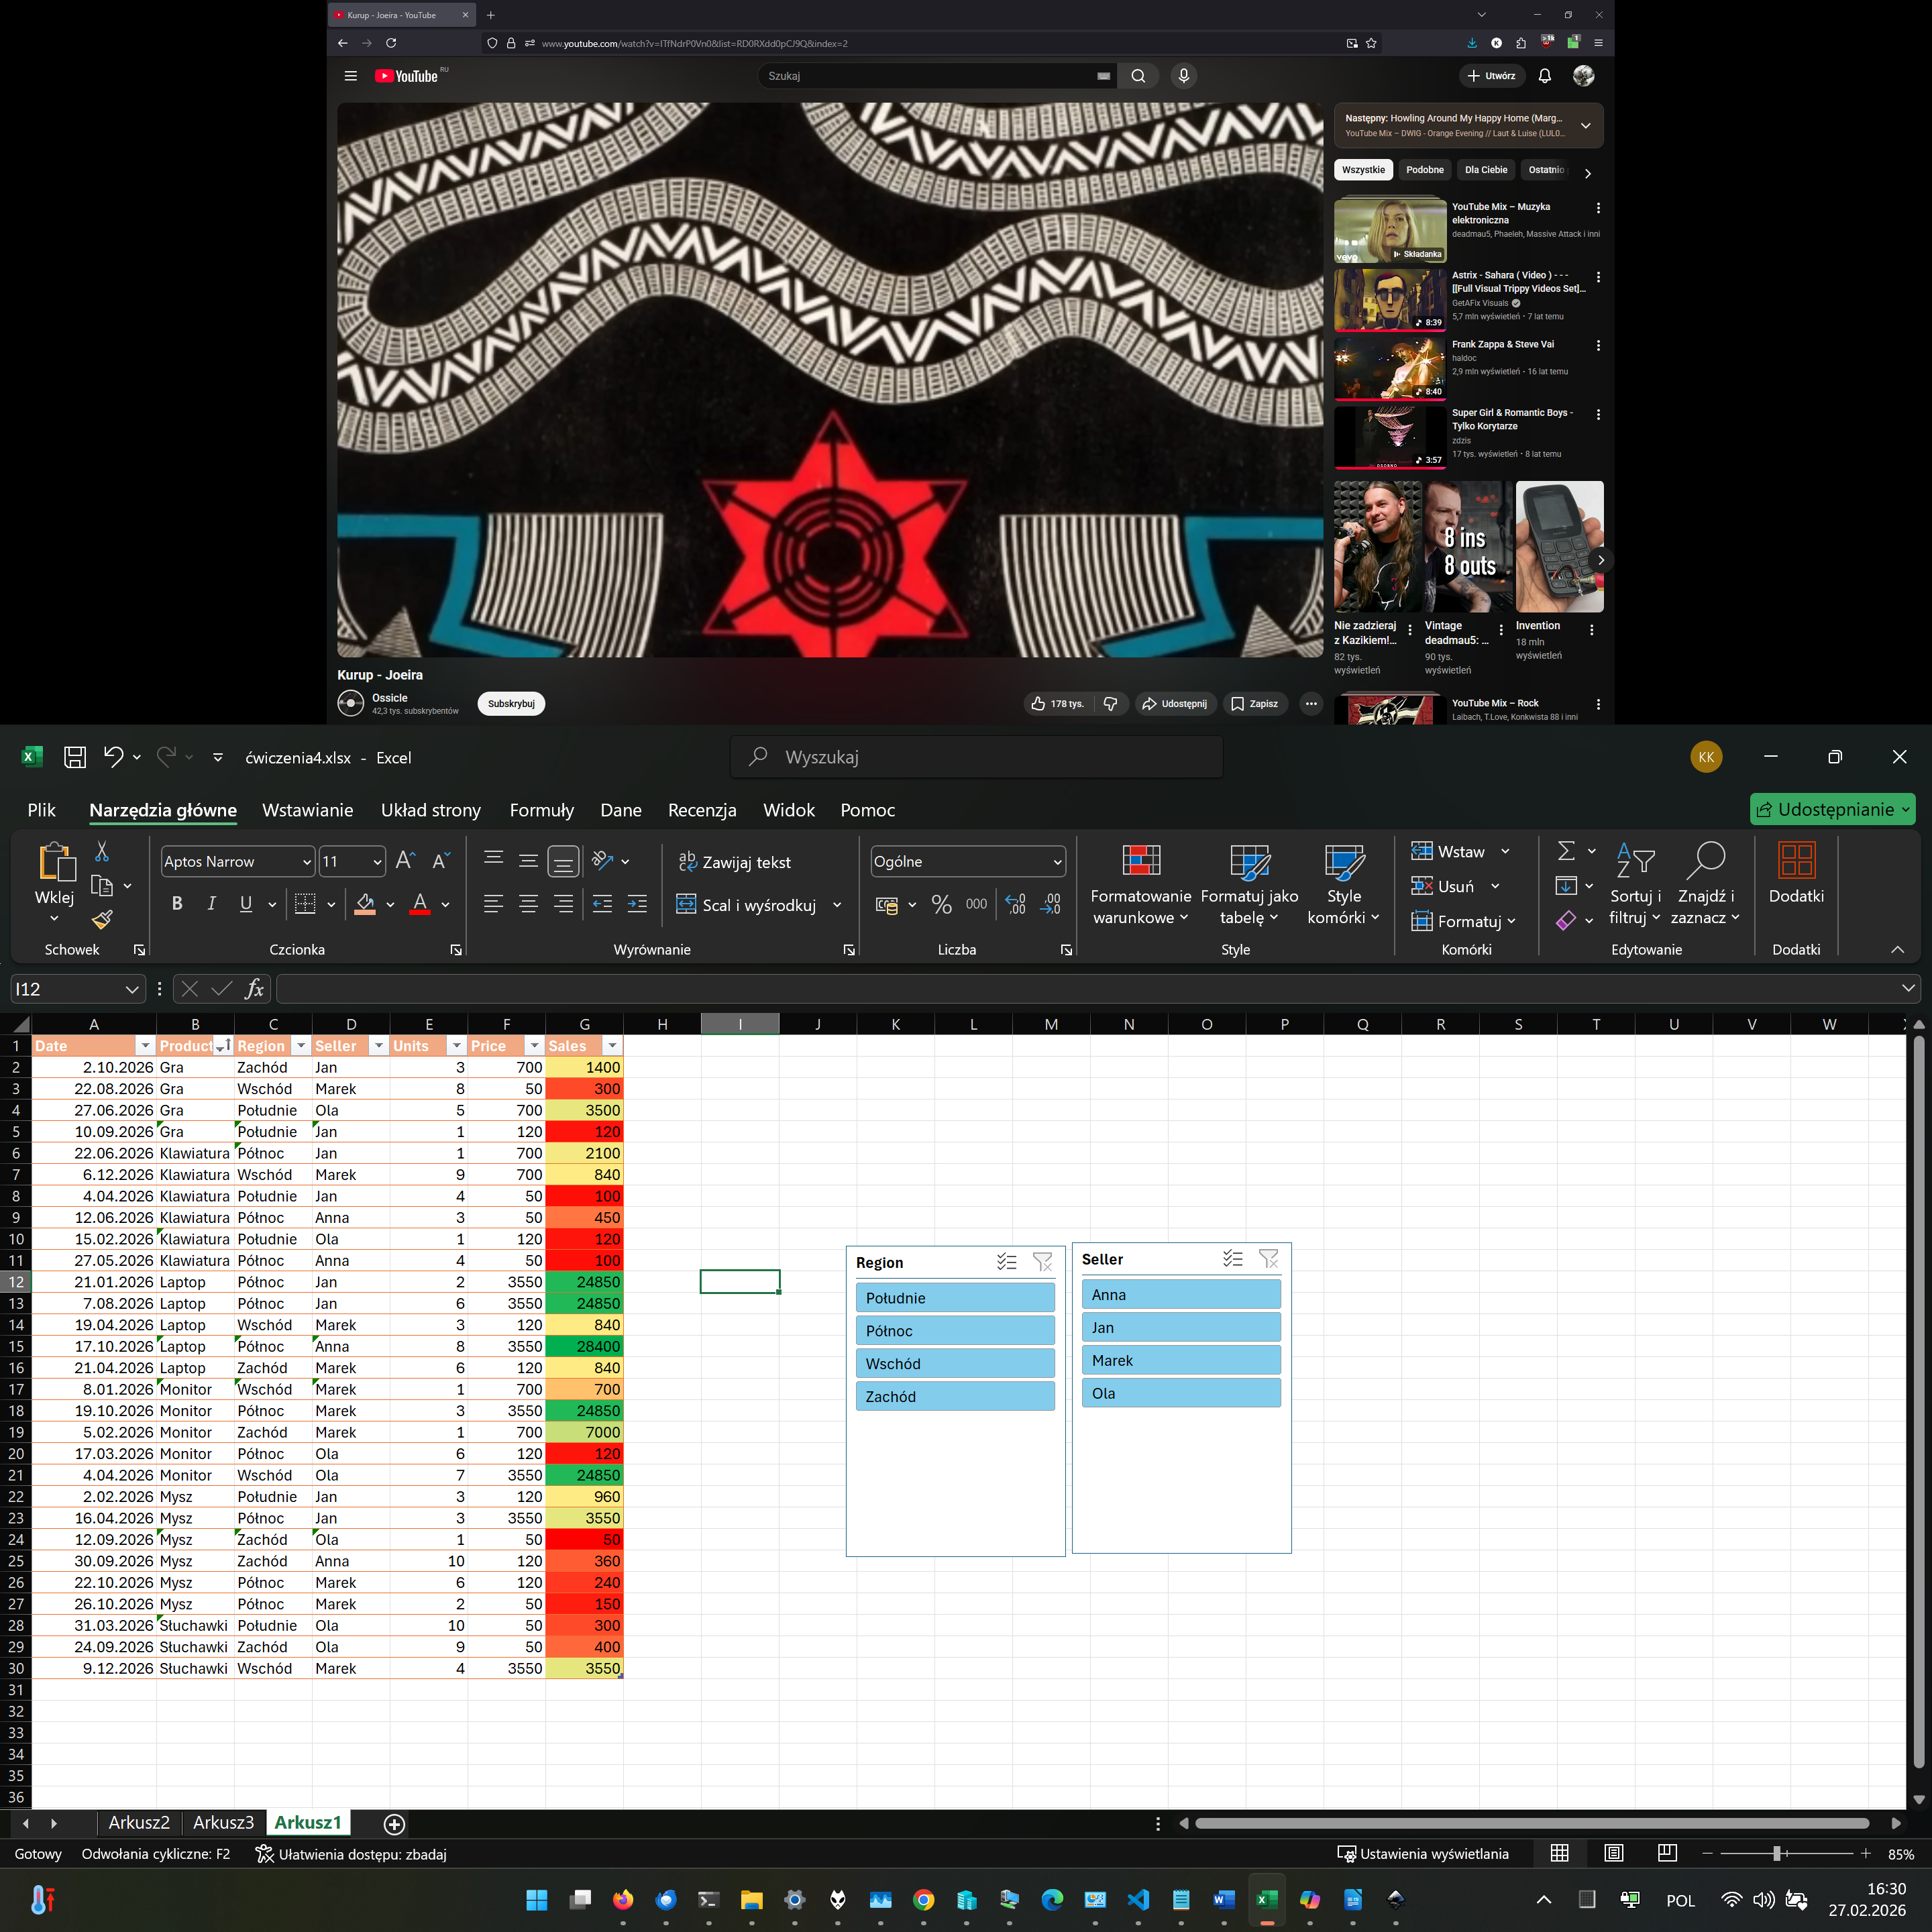Open the number format Ogólne dropdown
This screenshot has height=1932, width=1932.
1057,862
